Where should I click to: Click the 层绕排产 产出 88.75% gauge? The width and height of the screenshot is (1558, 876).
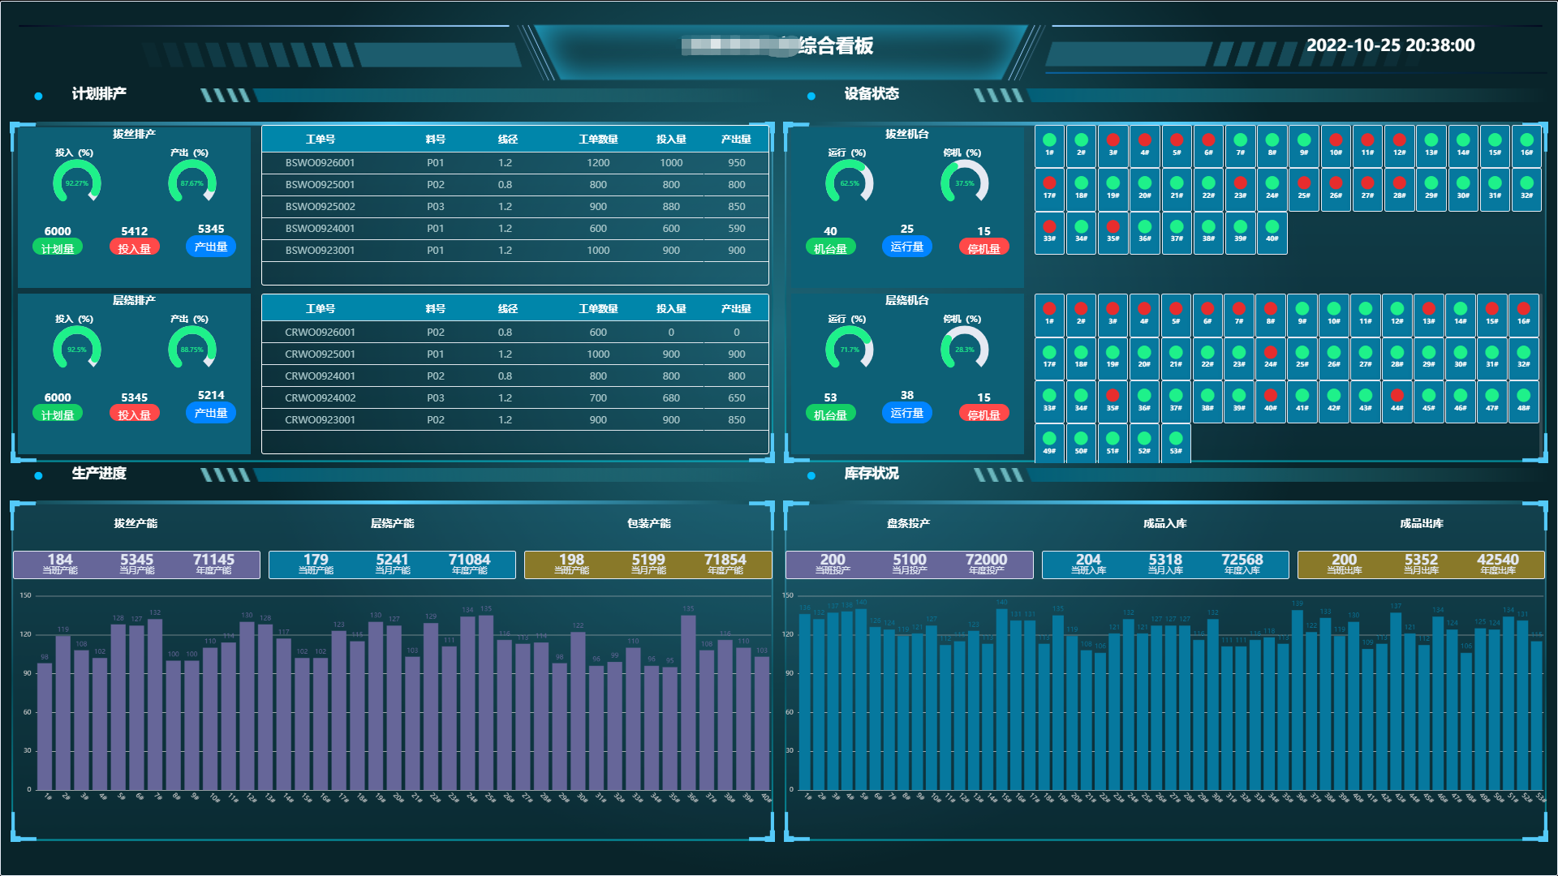click(x=192, y=349)
